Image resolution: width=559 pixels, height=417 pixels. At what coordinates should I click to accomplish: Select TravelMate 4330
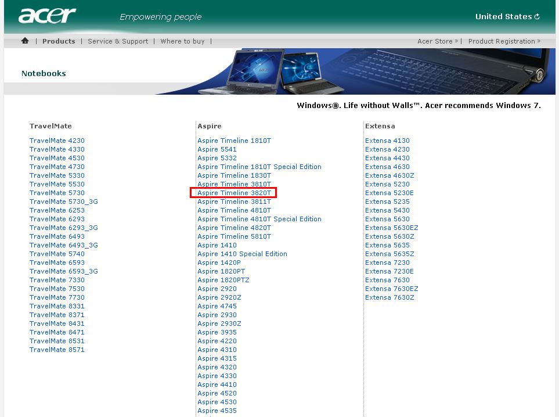[x=57, y=149]
